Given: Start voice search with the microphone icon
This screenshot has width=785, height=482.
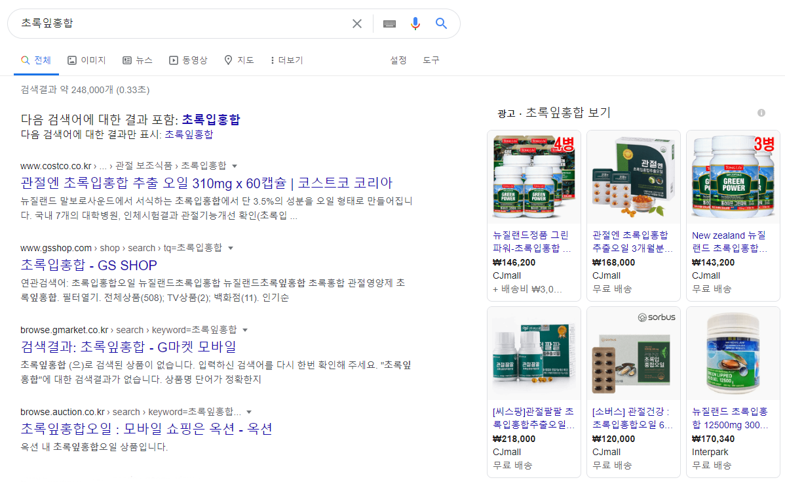Looking at the screenshot, I should pyautogui.click(x=415, y=24).
